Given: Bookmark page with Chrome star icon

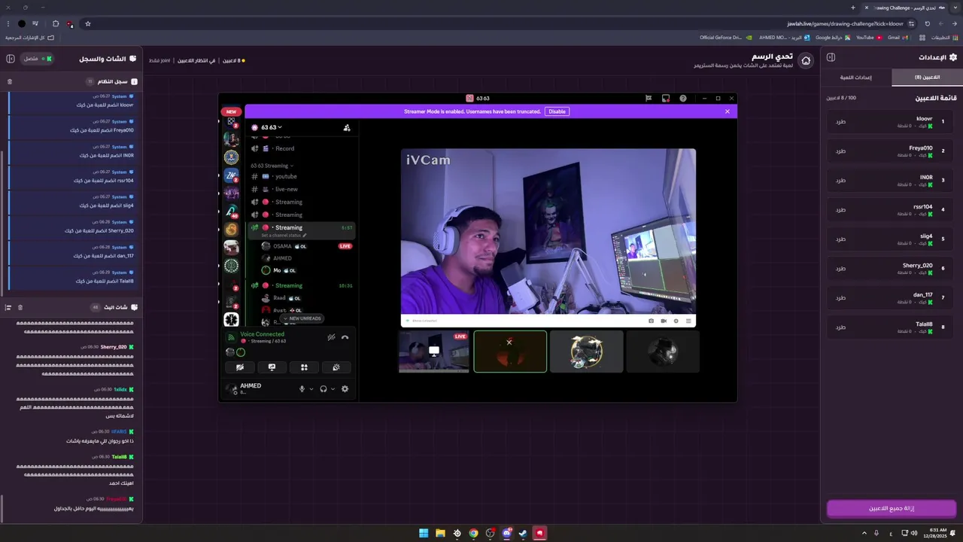Looking at the screenshot, I should pos(88,24).
